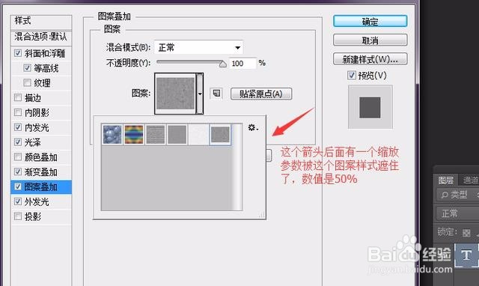
Task: Toggle the 预览(V) checkbox
Action: pyautogui.click(x=352, y=75)
